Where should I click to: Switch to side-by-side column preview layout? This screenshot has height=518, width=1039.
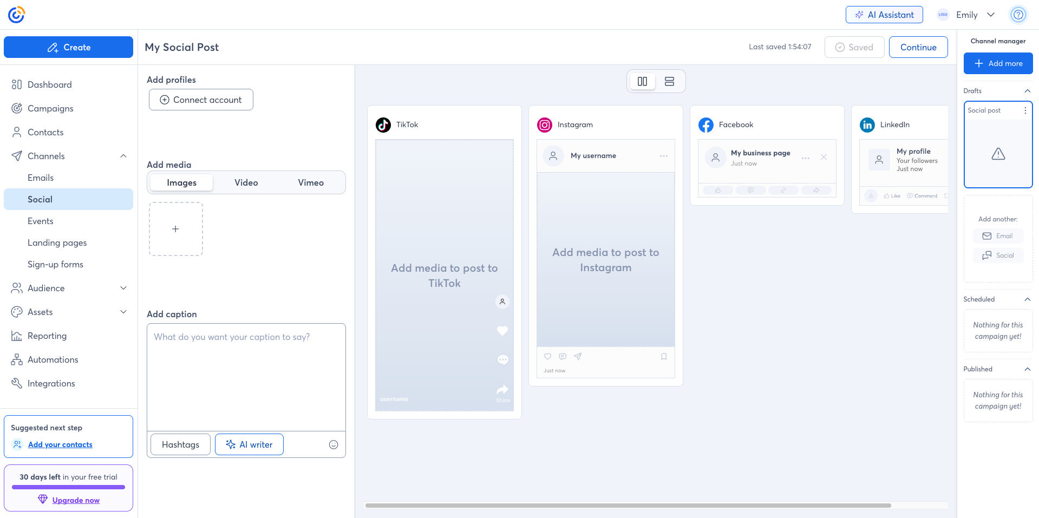pos(642,81)
